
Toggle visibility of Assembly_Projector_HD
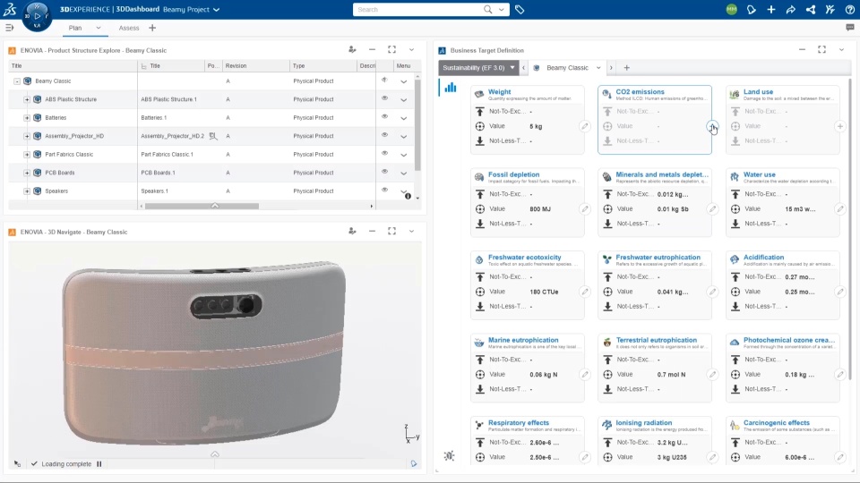click(x=384, y=135)
